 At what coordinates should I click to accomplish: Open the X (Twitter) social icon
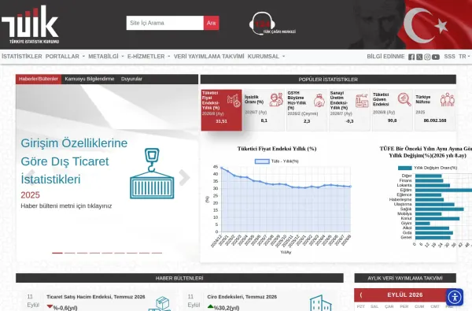tap(419, 57)
